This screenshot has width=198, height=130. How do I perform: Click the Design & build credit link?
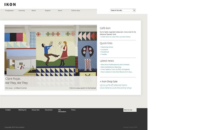tap(130, 127)
